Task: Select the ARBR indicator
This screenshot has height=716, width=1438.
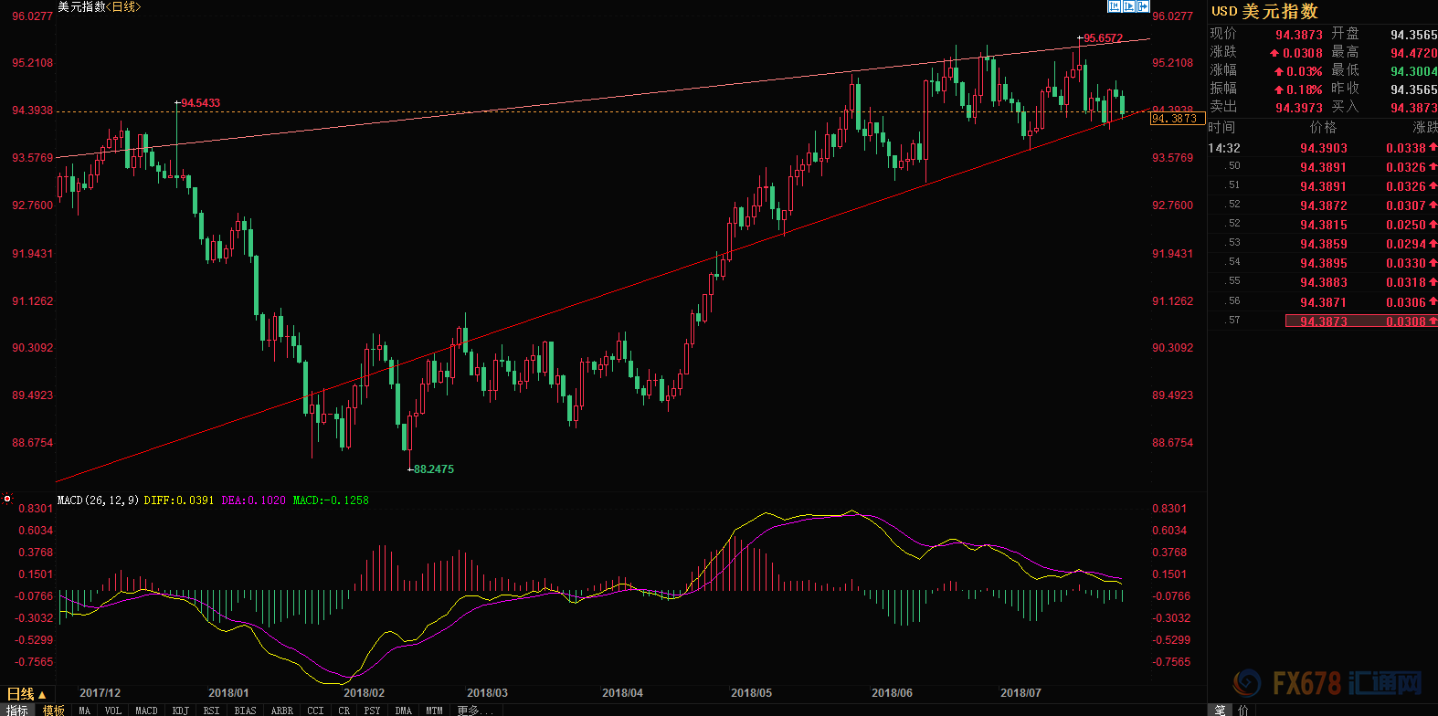Action: point(282,710)
